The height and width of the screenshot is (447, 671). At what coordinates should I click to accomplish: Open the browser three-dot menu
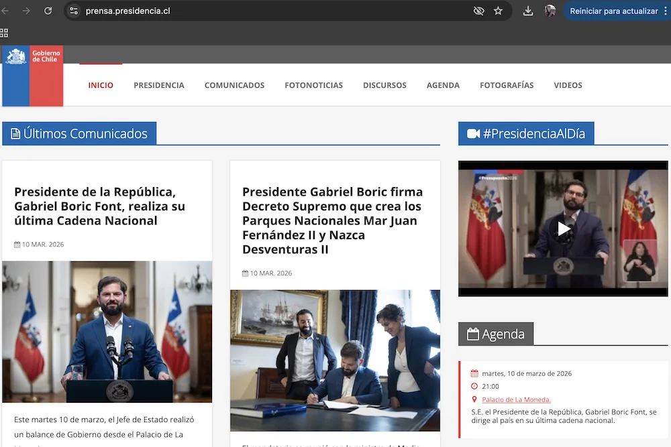click(x=665, y=11)
